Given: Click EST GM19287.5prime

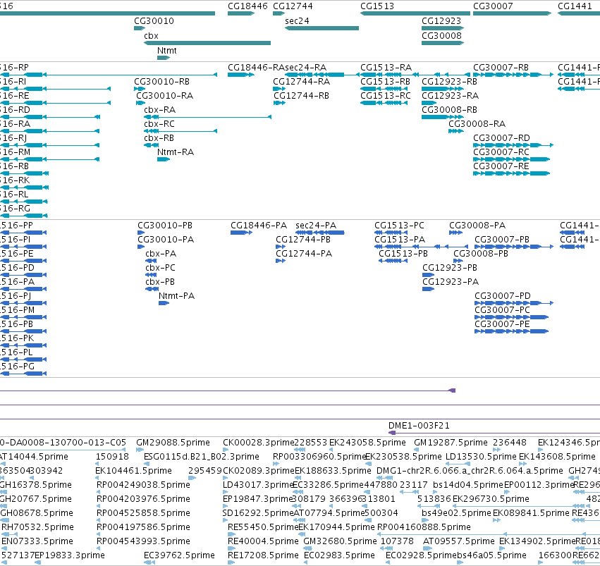Looking at the screenshot, I should 451,443.
